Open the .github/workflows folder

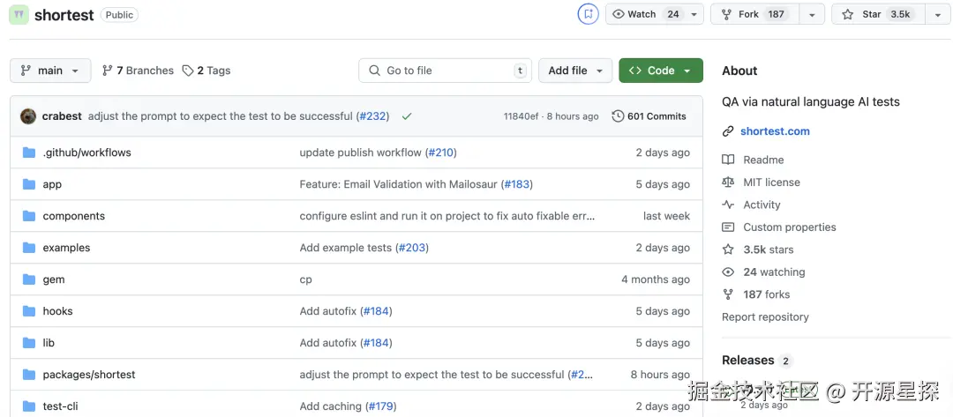pyautogui.click(x=86, y=153)
